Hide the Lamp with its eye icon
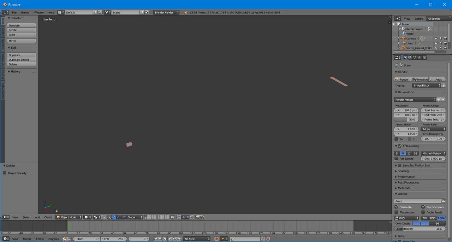 pos(436,43)
